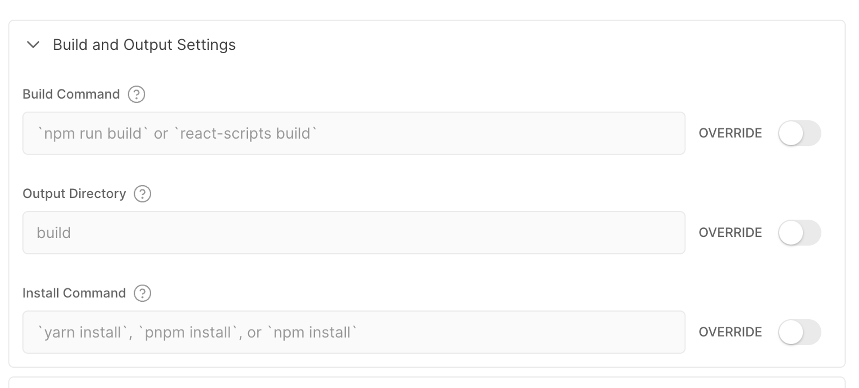
Task: Click the Build Command field label
Action: 71,94
